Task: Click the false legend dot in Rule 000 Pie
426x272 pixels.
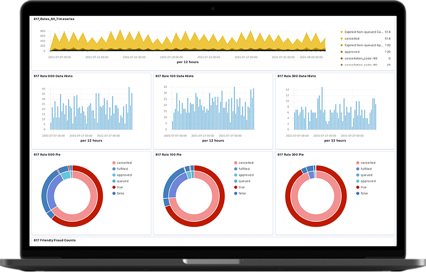Action: [x=113, y=193]
